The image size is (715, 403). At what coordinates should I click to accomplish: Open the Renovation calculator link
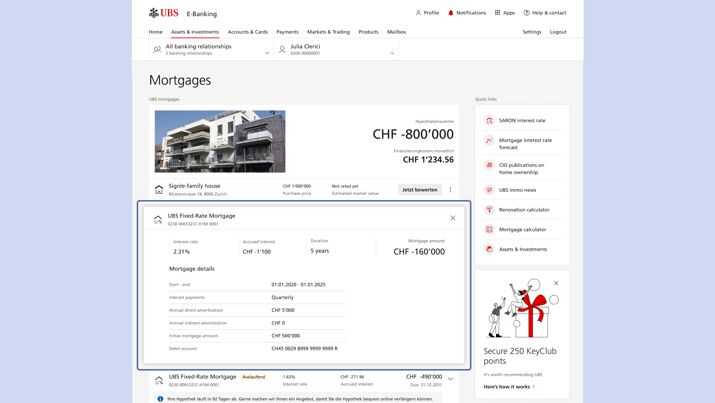point(524,210)
